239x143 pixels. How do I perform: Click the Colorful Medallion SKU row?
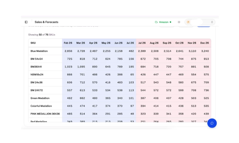click(120, 106)
